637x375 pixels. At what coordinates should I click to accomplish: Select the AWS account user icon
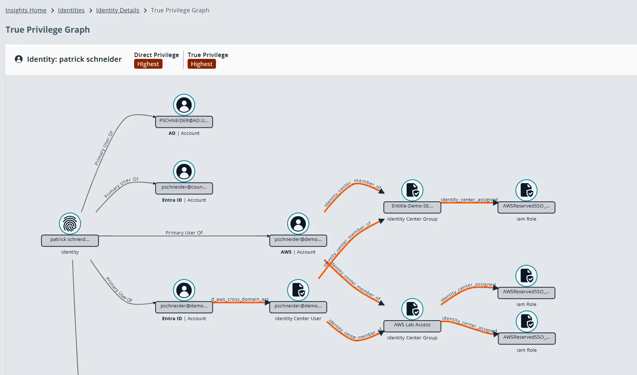coord(298,223)
